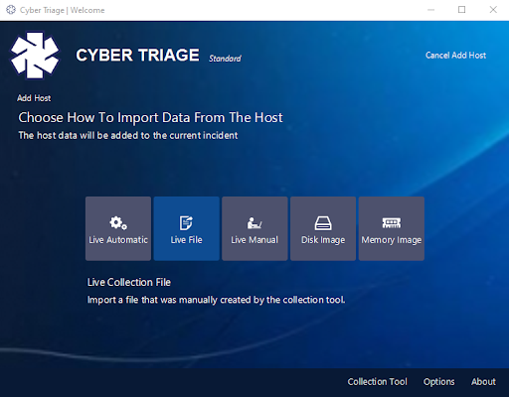
Task: Click the small app icon in title bar
Action: pos(11,10)
